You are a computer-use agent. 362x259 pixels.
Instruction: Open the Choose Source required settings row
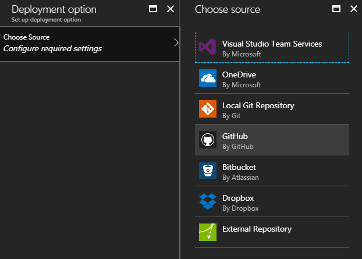coord(90,44)
